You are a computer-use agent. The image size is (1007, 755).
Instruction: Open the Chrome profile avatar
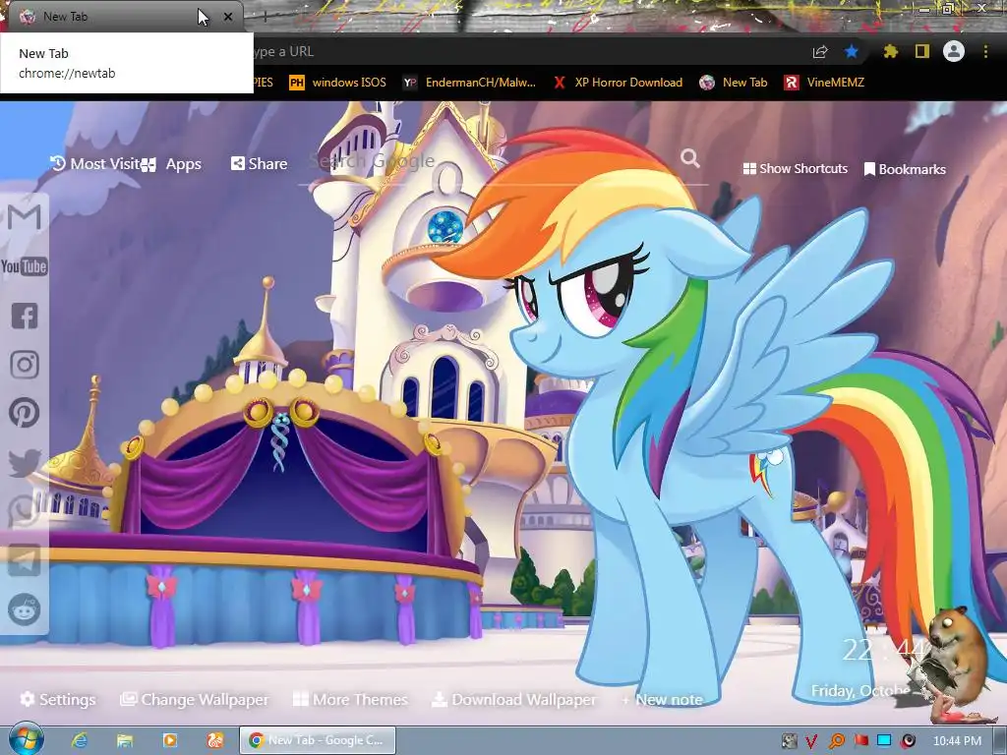pos(954,51)
